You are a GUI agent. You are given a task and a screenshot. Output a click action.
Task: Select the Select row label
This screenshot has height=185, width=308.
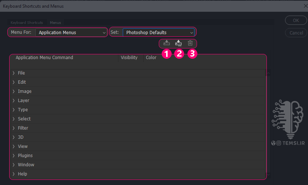pos(24,119)
